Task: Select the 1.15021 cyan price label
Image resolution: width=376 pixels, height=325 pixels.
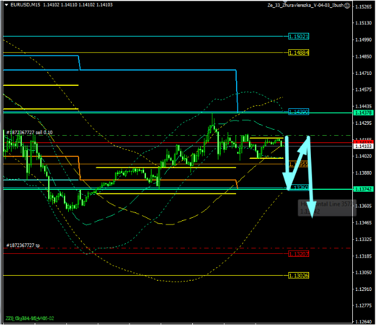Action: click(299, 37)
